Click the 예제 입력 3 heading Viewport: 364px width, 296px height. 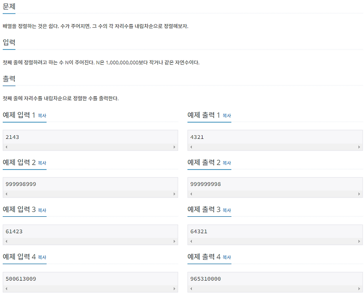(x=21, y=209)
